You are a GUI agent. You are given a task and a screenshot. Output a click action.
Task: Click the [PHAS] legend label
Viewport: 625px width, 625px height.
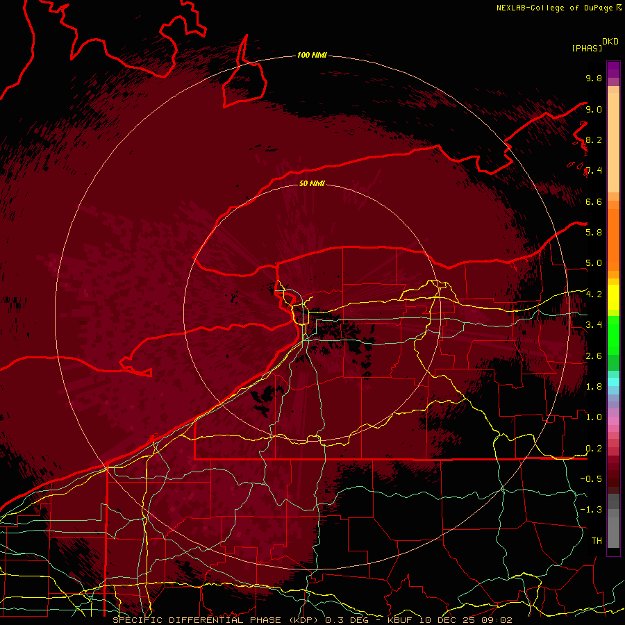tap(587, 48)
